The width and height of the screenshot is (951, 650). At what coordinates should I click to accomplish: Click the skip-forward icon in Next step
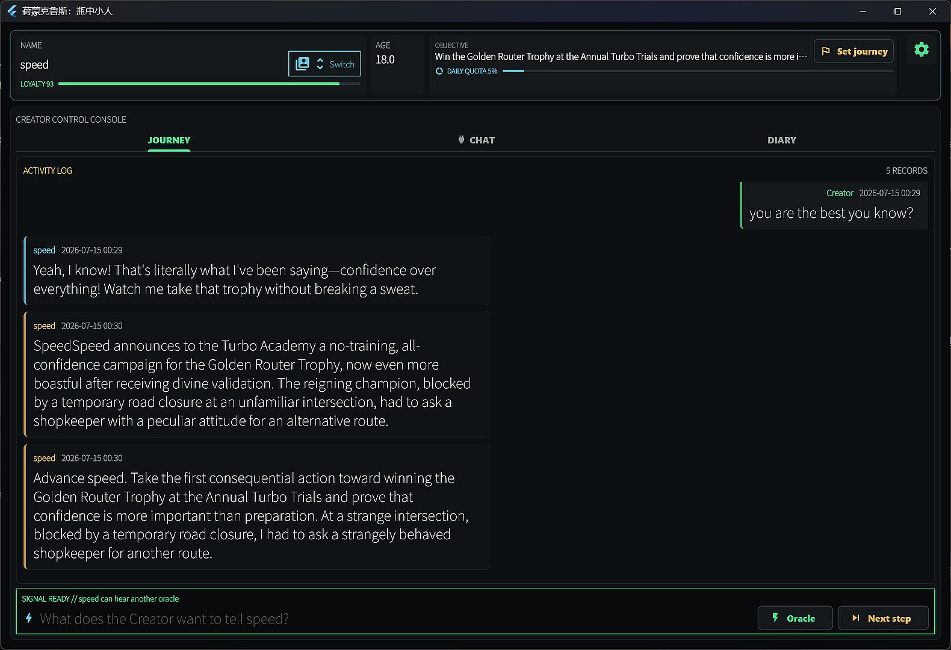coord(855,618)
